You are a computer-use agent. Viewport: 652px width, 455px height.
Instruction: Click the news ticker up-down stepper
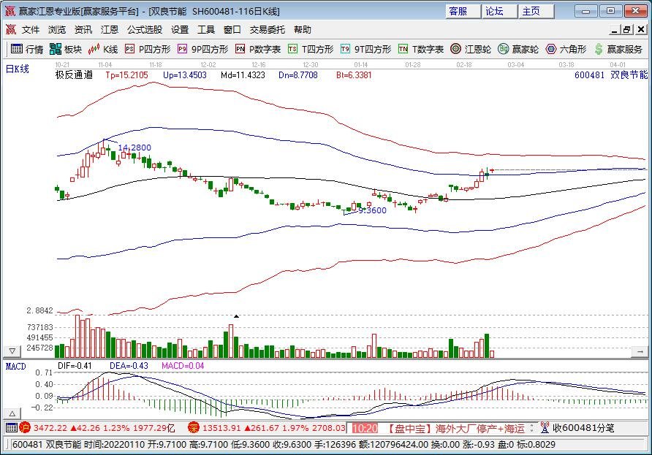pyautogui.click(x=531, y=427)
